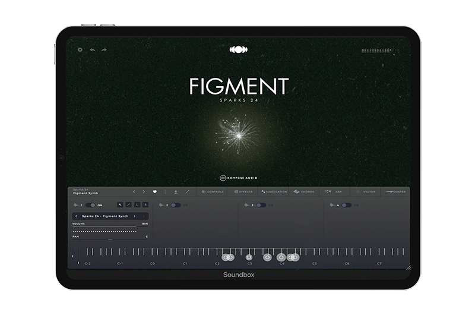Click the Soundbox label at bottom

tap(239, 275)
